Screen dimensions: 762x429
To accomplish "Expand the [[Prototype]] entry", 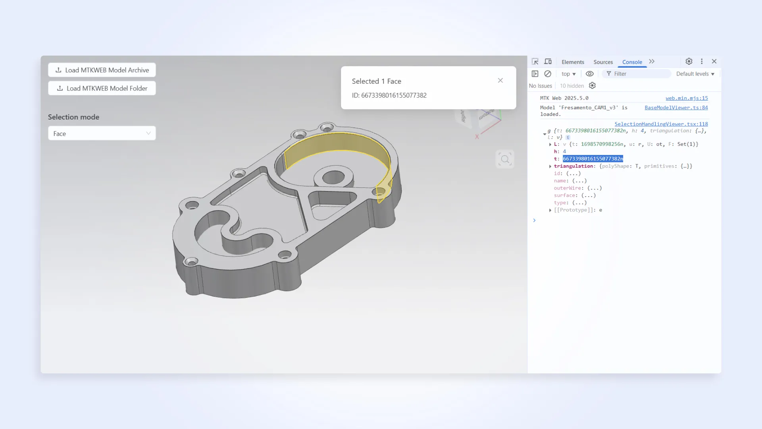I will [550, 210].
